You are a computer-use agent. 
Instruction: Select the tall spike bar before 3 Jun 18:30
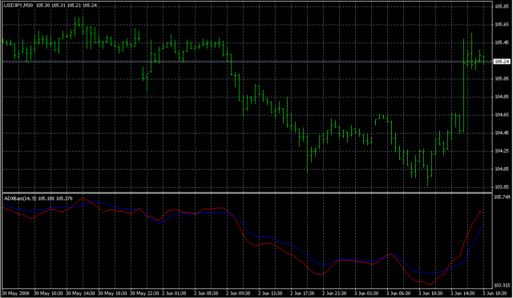(464, 85)
